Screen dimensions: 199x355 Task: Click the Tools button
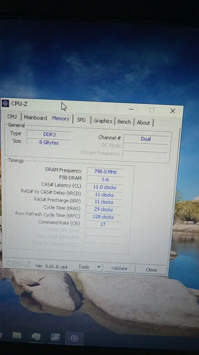pyautogui.click(x=84, y=267)
